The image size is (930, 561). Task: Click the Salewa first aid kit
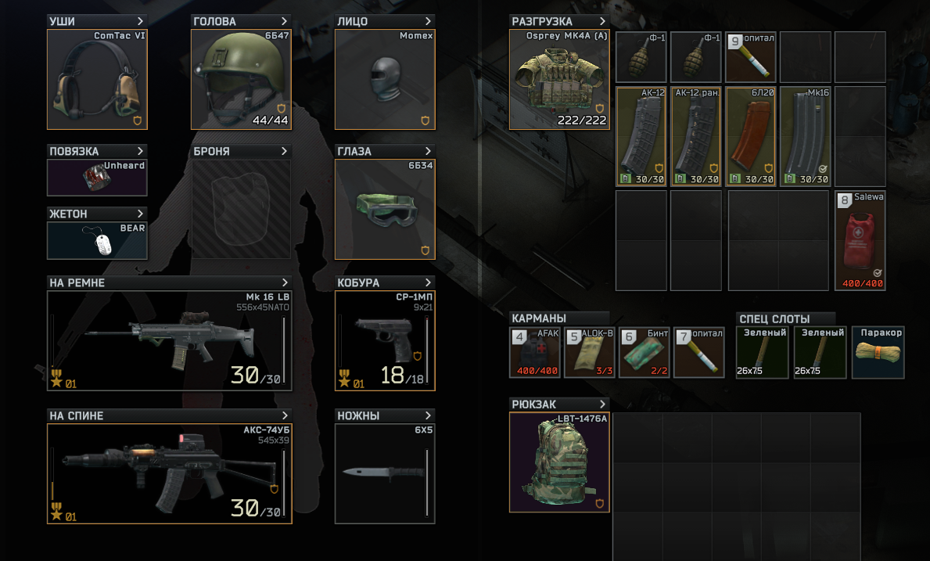(860, 241)
